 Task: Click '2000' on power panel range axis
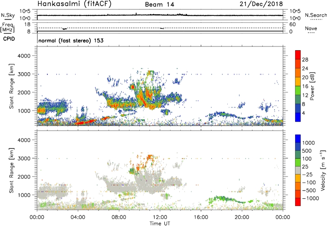pyautogui.click(x=24, y=92)
